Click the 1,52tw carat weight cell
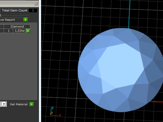This screenshot has width=163, height=122. pyautogui.click(x=20, y=31)
